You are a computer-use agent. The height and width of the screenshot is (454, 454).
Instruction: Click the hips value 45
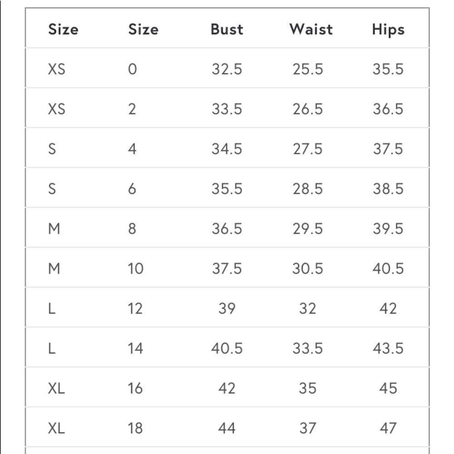(388, 388)
